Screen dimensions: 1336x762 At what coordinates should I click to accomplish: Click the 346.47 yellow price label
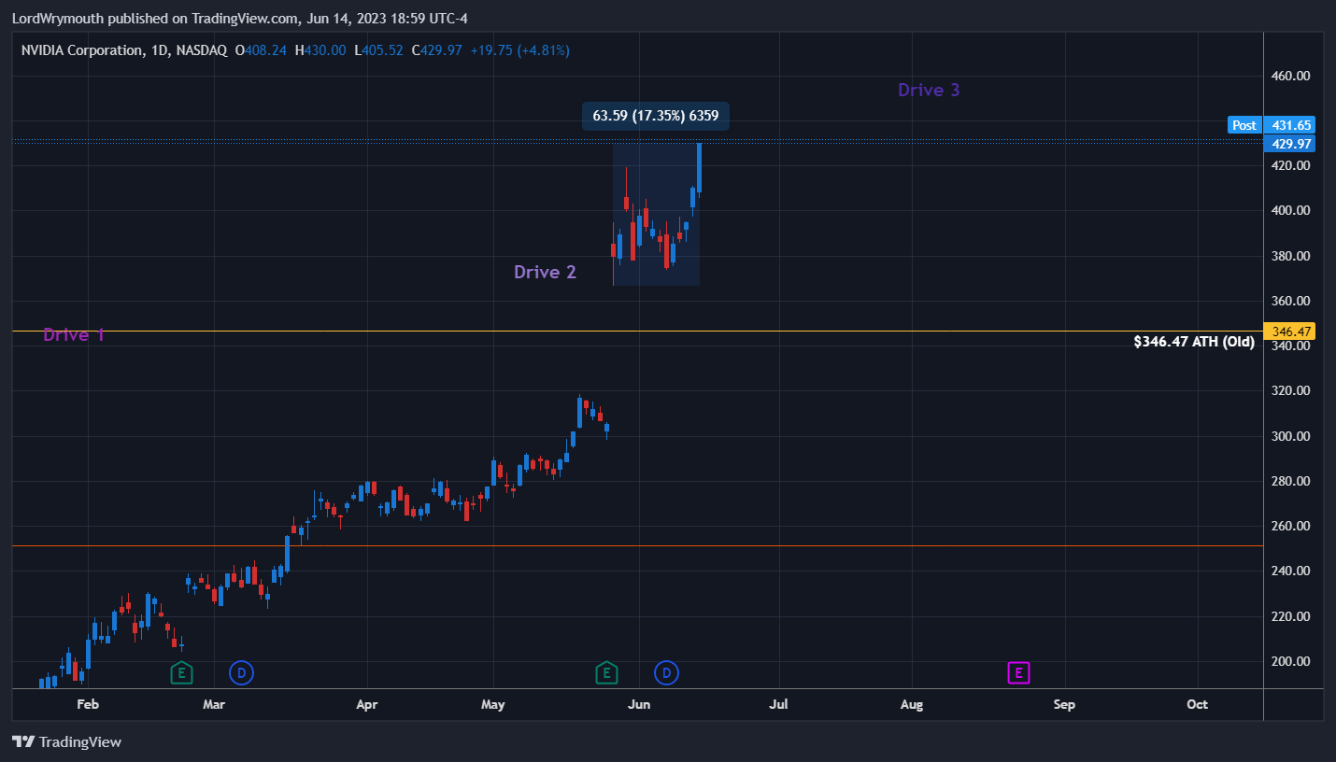[1288, 332]
